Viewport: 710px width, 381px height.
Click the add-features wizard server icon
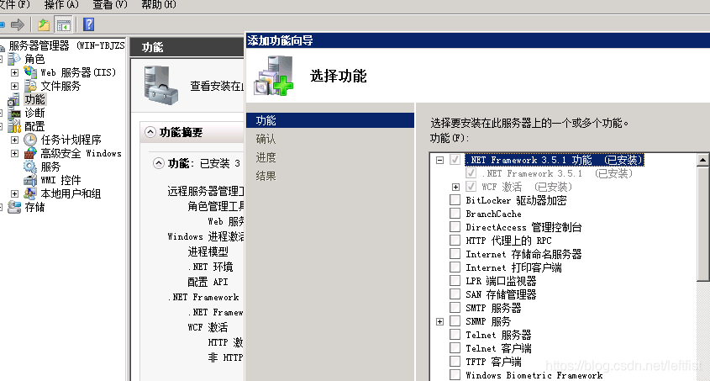pyautogui.click(x=273, y=76)
